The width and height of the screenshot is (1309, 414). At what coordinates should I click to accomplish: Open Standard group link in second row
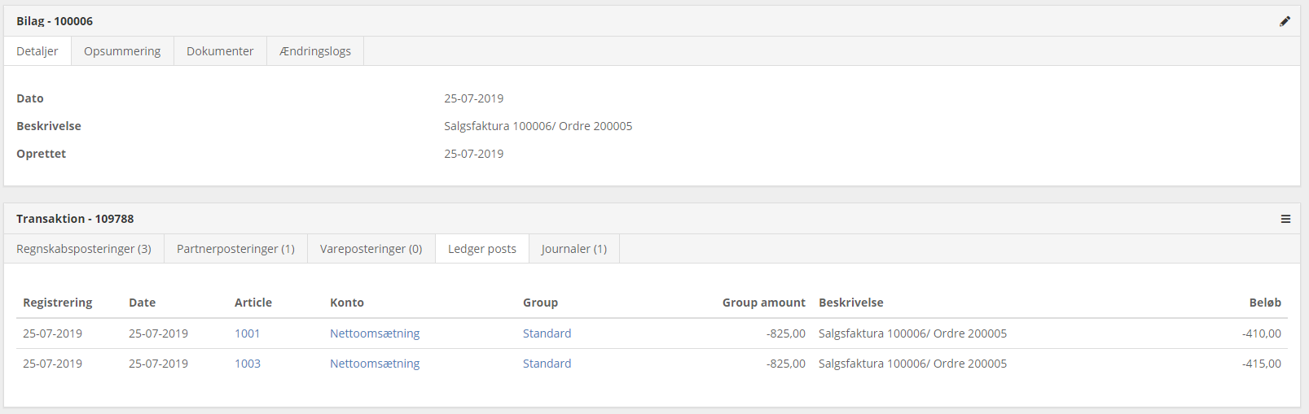[547, 364]
